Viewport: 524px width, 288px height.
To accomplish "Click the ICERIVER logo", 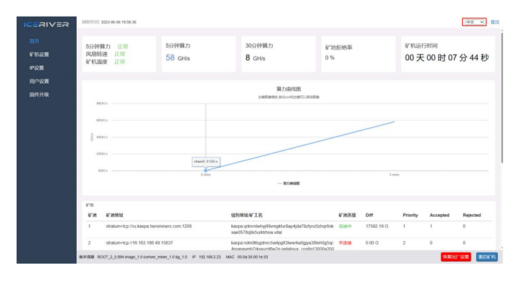I will pos(46,24).
